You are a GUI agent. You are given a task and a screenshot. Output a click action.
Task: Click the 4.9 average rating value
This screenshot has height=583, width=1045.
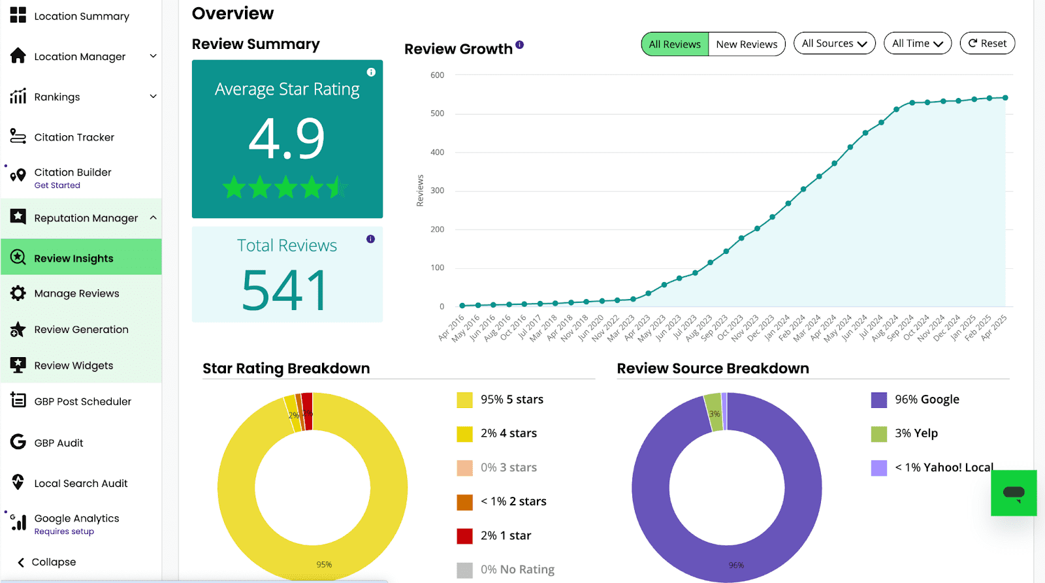pyautogui.click(x=287, y=138)
